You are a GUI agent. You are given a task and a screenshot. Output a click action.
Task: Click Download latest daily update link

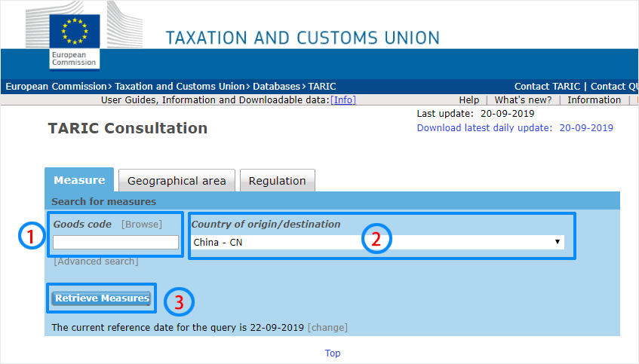515,128
